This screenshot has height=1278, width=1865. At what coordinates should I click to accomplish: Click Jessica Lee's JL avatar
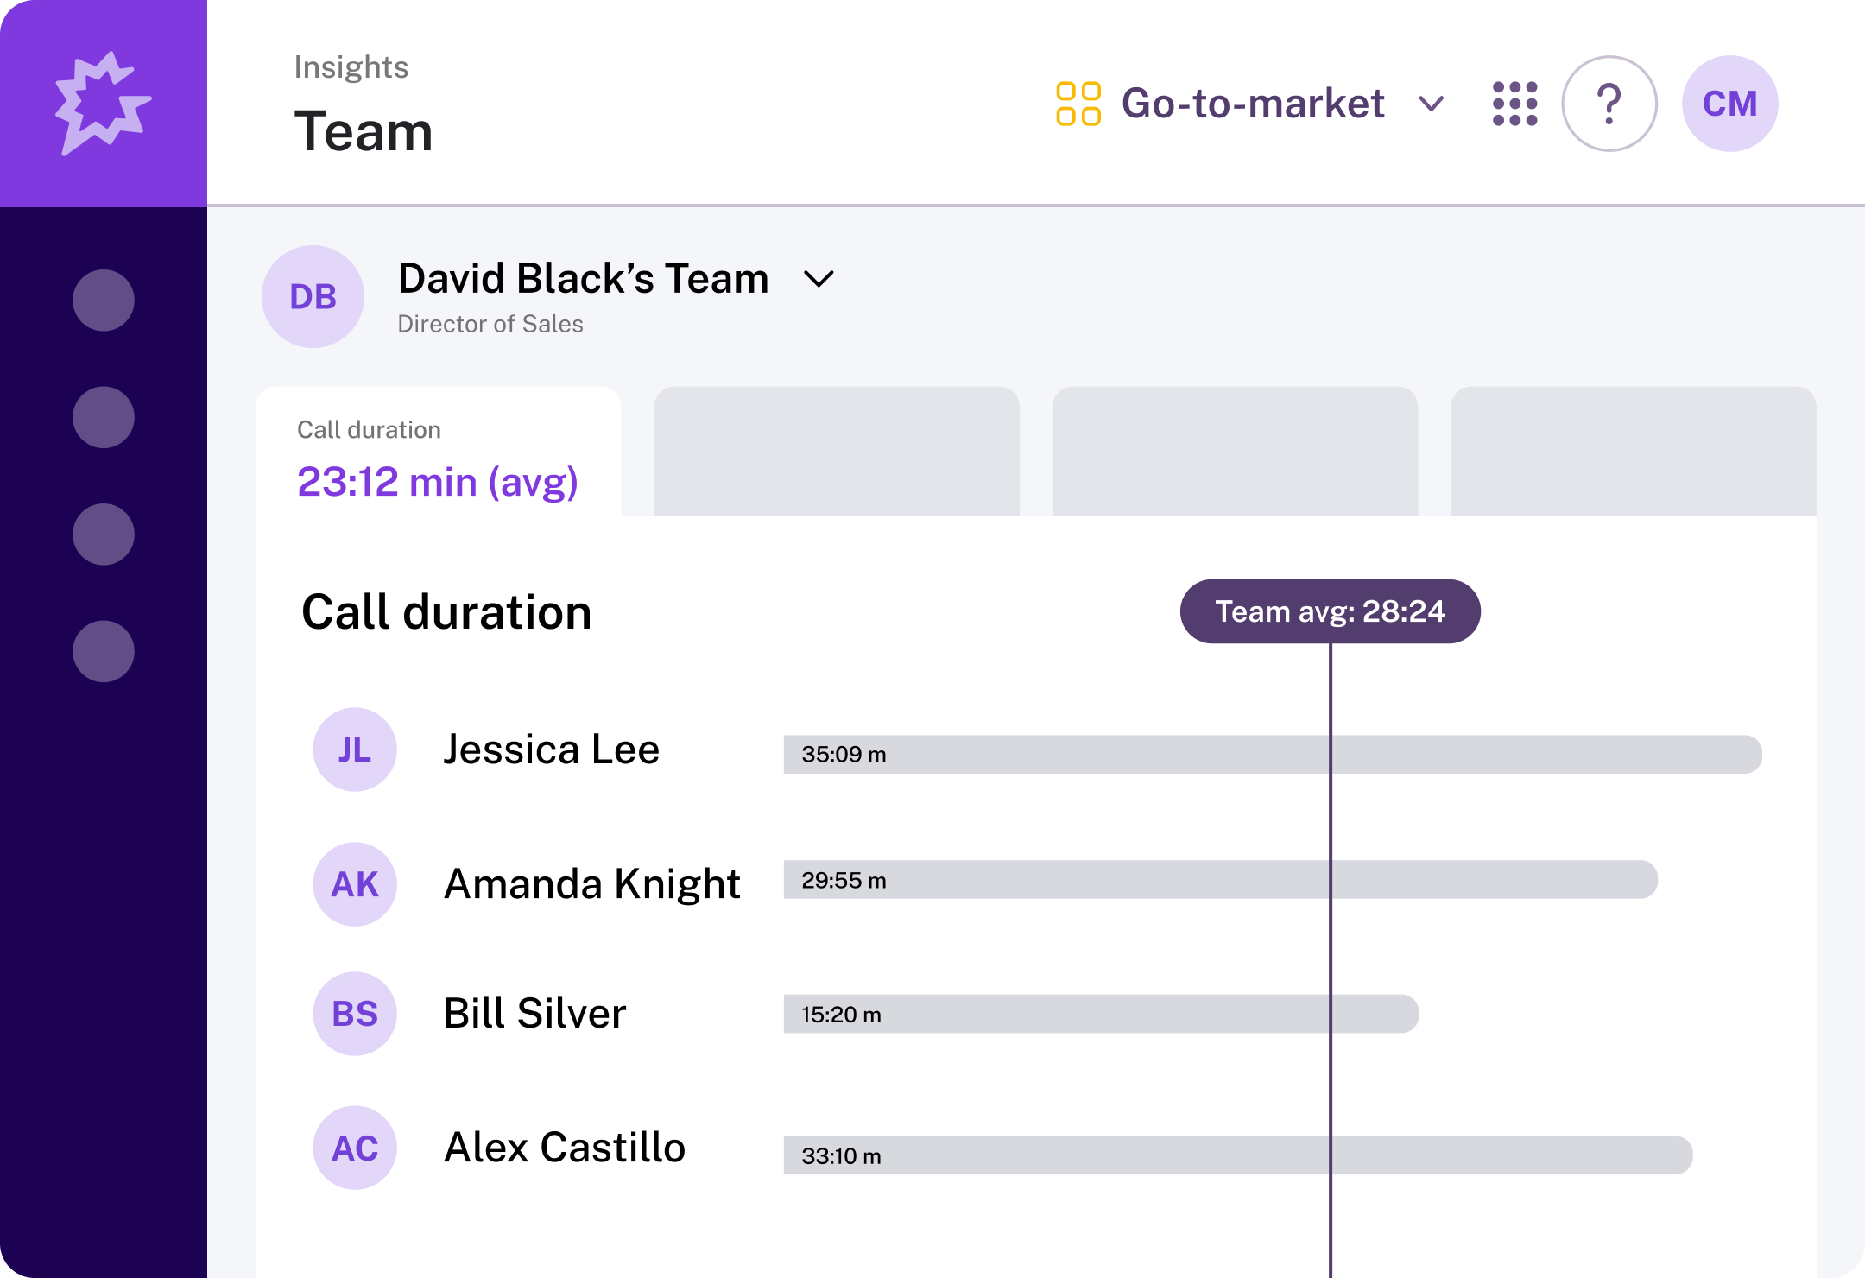[354, 750]
